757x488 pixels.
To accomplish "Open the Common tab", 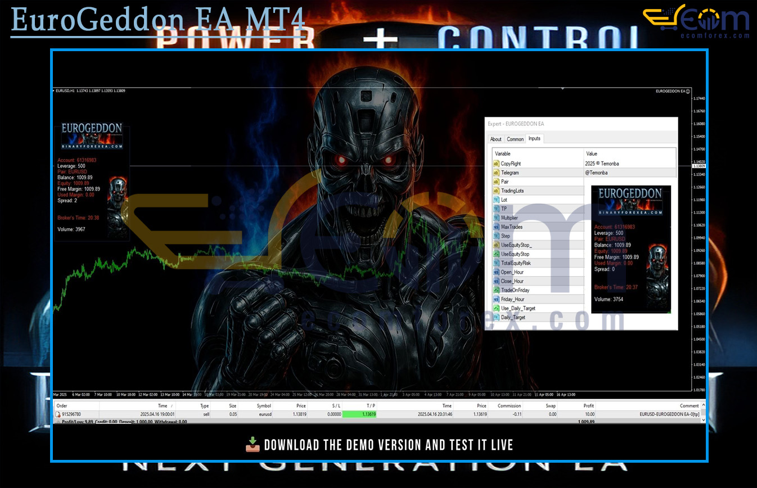I will [515, 139].
